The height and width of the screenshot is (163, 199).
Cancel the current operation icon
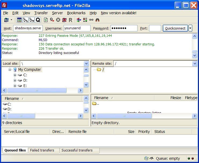coord(58,20)
